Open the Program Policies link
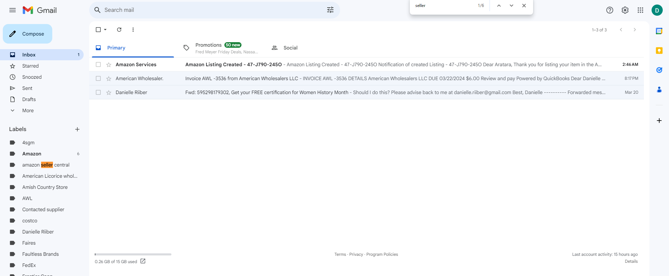669x276 pixels. coord(382,254)
